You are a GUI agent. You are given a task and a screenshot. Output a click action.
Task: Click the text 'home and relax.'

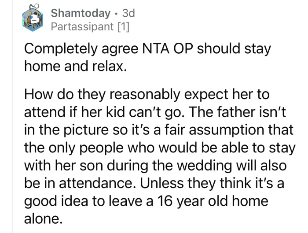(75, 66)
